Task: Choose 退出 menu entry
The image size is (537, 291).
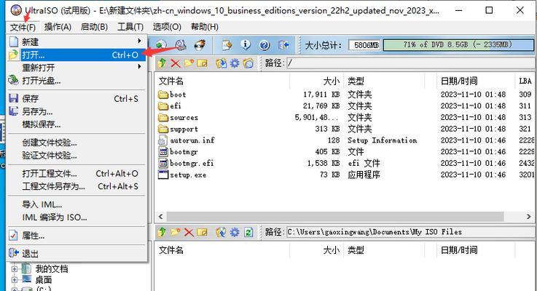Action: 77,254
